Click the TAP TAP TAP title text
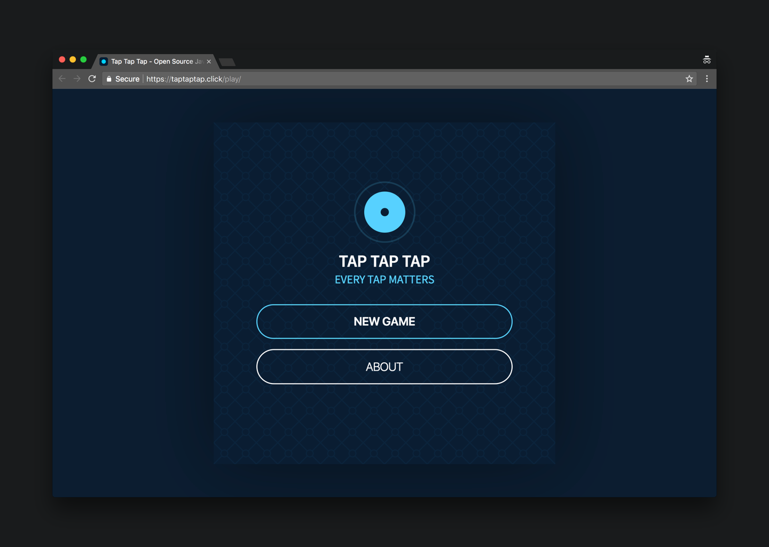The height and width of the screenshot is (547, 769). 384,261
